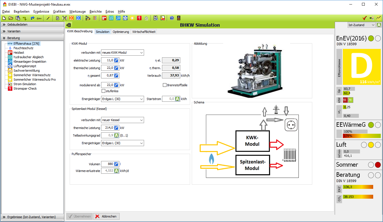This screenshot has width=383, height=222.
Task: Click the dena toolbar icon
Action: tap(39, 18)
